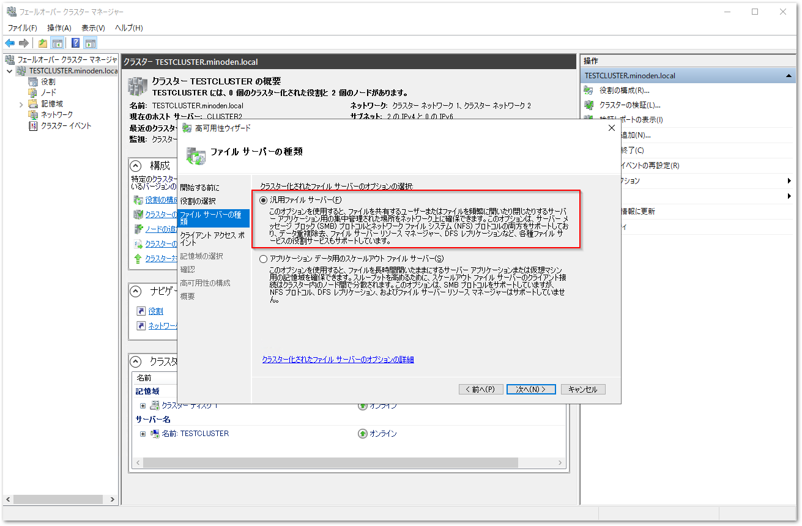Toggle the show/hide action pane icon

coord(91,42)
